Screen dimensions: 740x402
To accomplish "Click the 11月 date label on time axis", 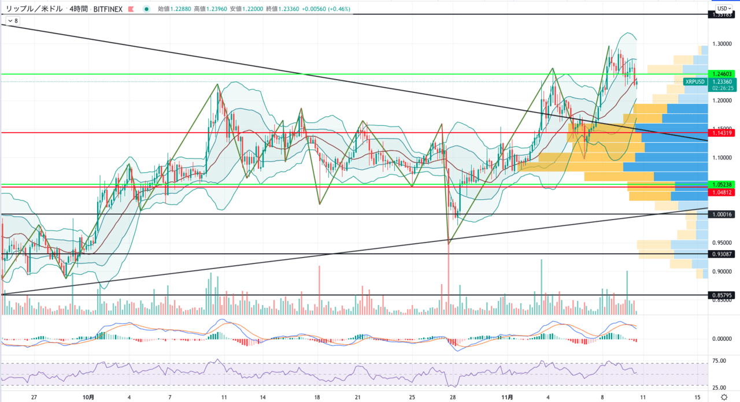I will [506, 397].
